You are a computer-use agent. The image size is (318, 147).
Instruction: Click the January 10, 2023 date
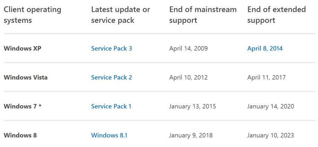pyautogui.click(x=270, y=135)
